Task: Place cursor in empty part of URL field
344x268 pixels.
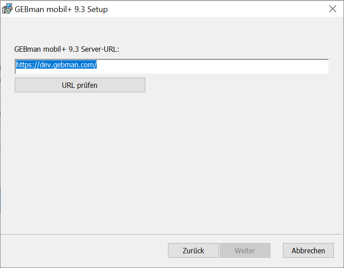Action: click(213, 66)
